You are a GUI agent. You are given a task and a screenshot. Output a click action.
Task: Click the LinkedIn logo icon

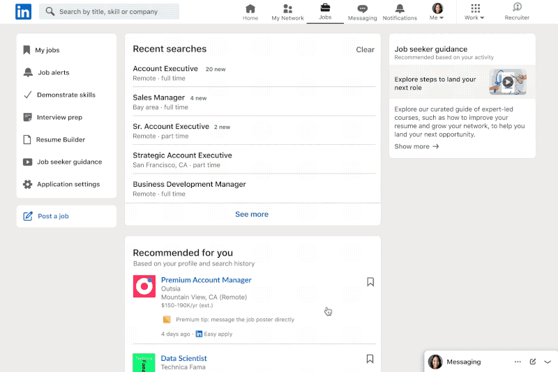[x=23, y=11]
